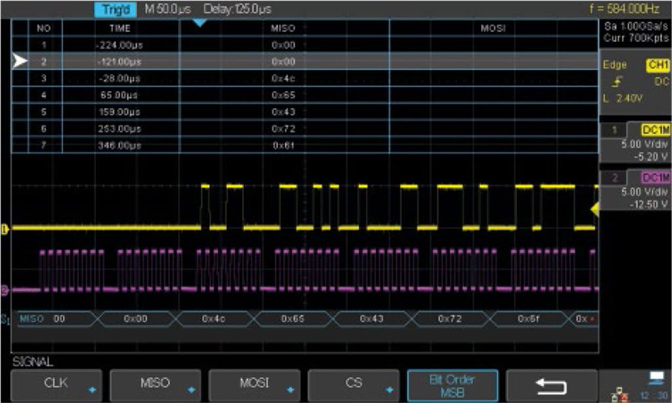Click the MISO column header

point(283,28)
